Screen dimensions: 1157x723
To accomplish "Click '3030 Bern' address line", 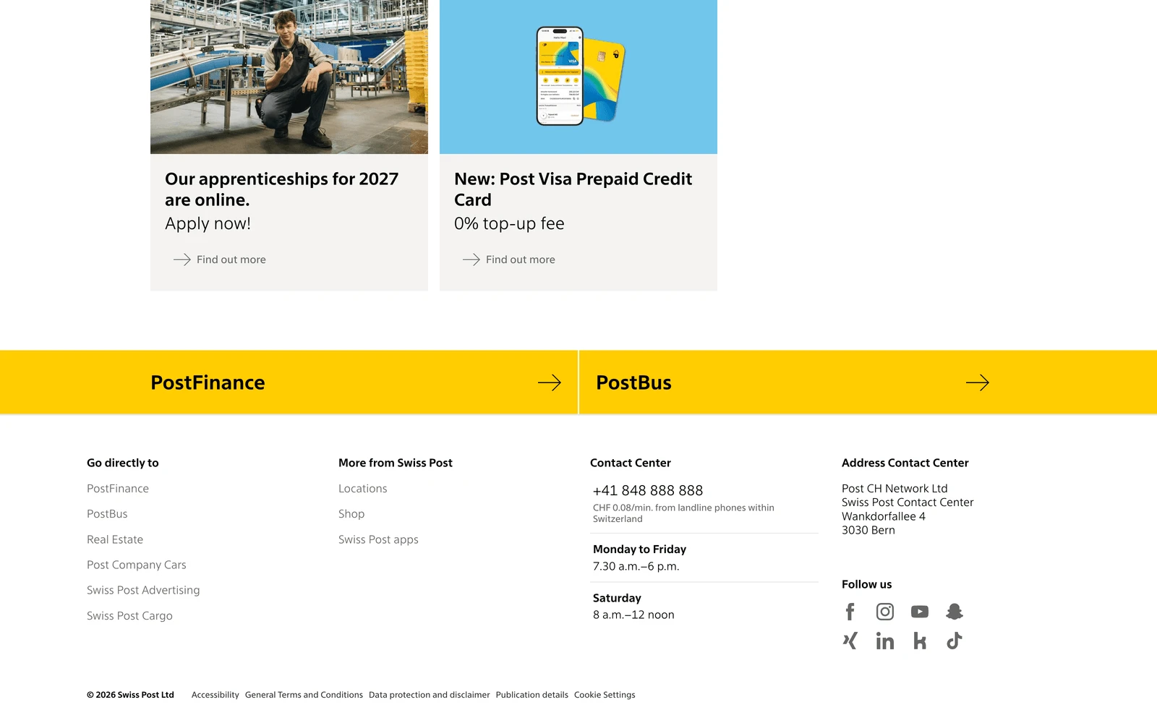I will [x=868, y=530].
